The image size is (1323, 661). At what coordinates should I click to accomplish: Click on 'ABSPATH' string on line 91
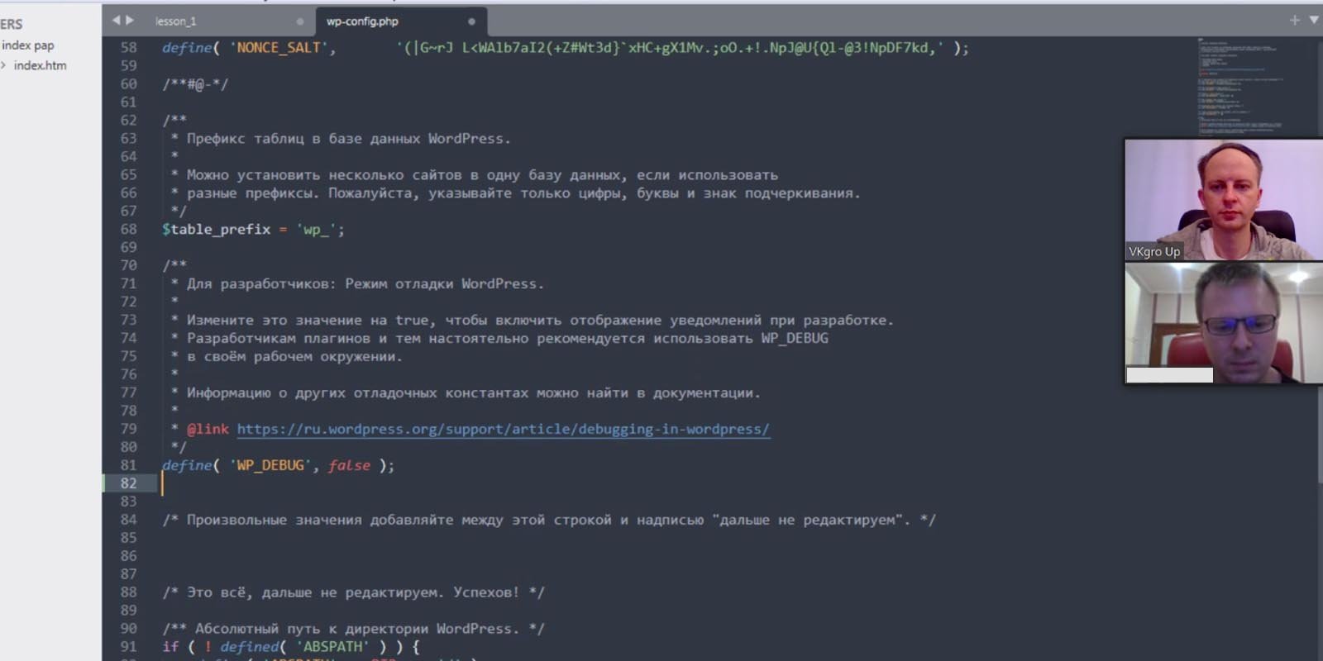[332, 647]
